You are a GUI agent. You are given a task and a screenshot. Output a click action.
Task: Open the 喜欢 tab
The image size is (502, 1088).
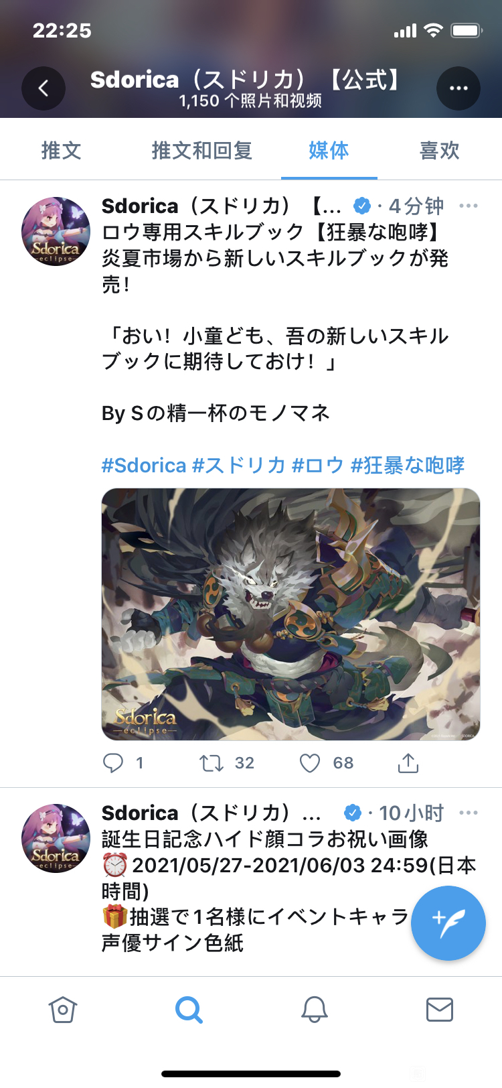(x=440, y=150)
